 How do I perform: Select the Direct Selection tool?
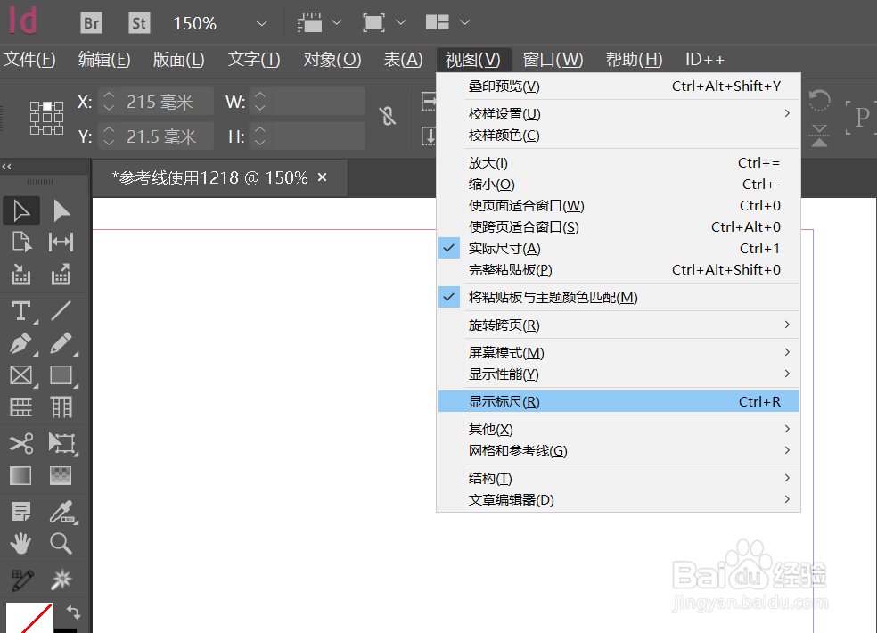coord(61,211)
